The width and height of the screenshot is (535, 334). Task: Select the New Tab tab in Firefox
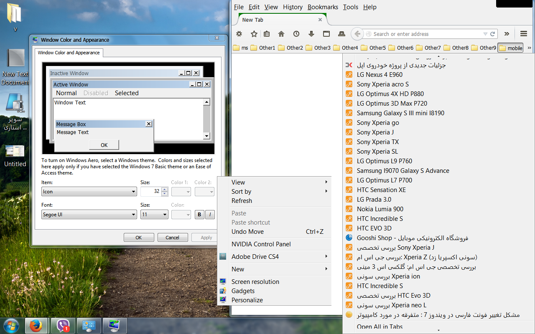[x=282, y=20]
